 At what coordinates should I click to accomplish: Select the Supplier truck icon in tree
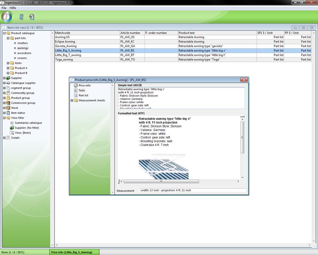click(8, 78)
